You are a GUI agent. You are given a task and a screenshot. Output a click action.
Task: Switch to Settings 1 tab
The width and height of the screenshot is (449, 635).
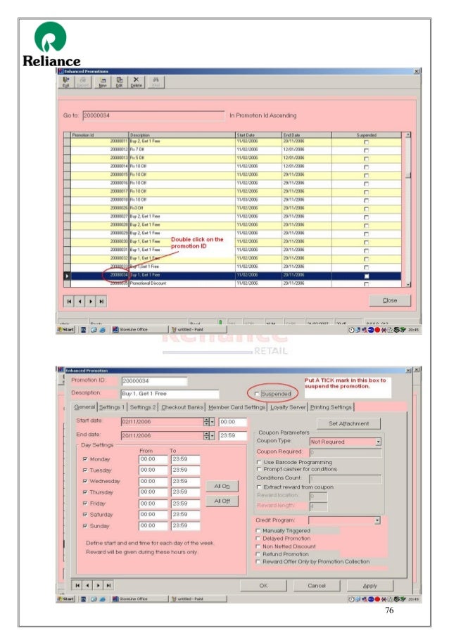point(112,407)
